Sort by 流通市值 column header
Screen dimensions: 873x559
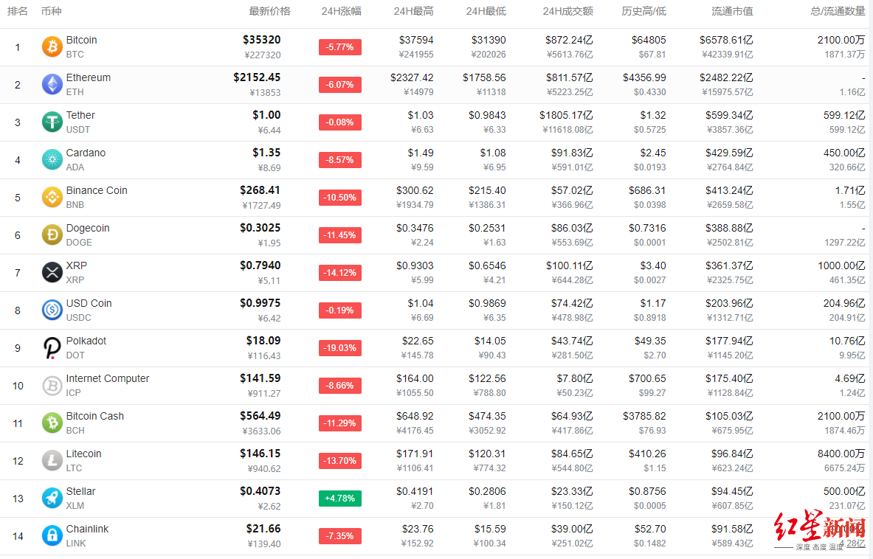coord(732,11)
